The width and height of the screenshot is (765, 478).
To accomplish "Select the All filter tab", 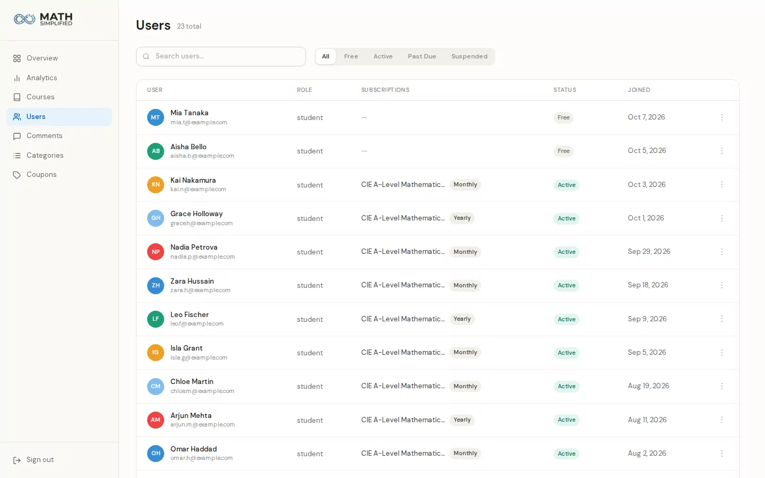I will point(326,56).
